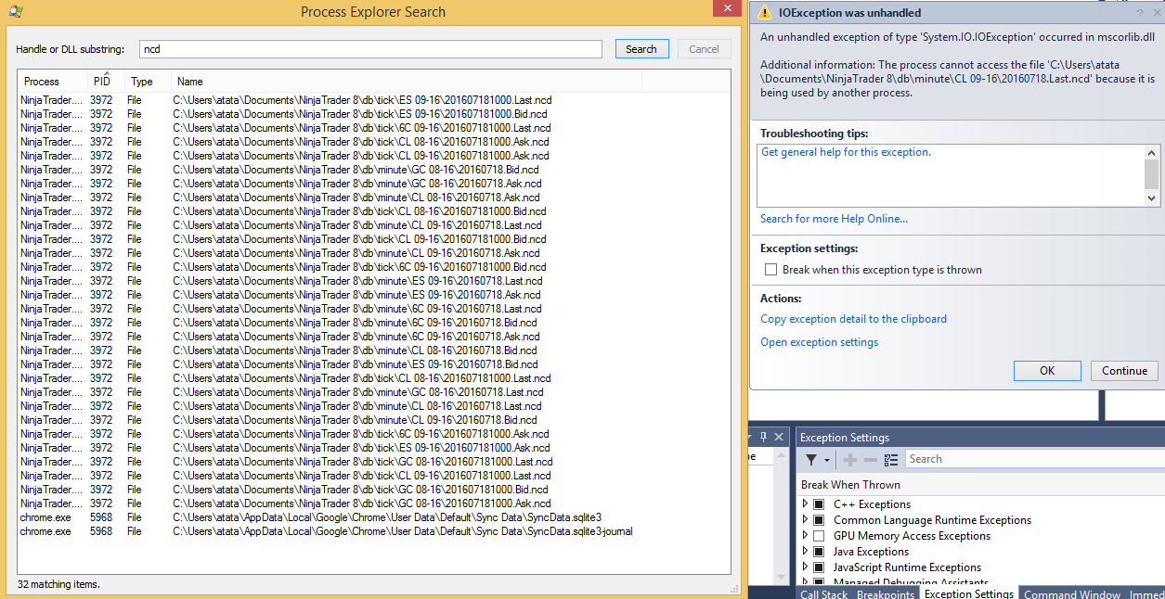Click troubleshooting tips scroll up arrow
Image resolution: width=1165 pixels, height=599 pixels.
click(x=1152, y=153)
